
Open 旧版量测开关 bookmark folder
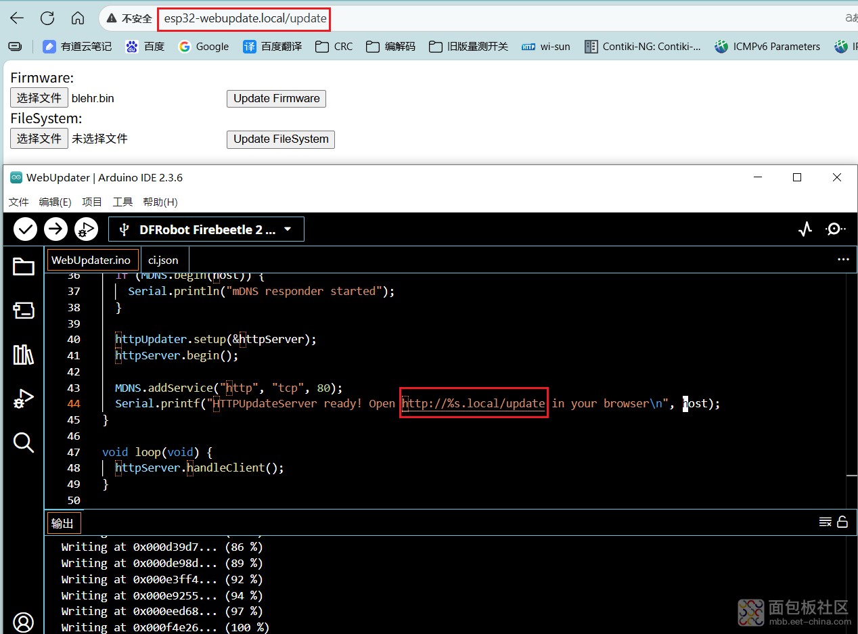[468, 47]
